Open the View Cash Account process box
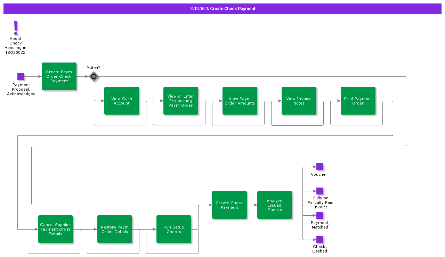This screenshot has height=257, width=445. tap(122, 101)
